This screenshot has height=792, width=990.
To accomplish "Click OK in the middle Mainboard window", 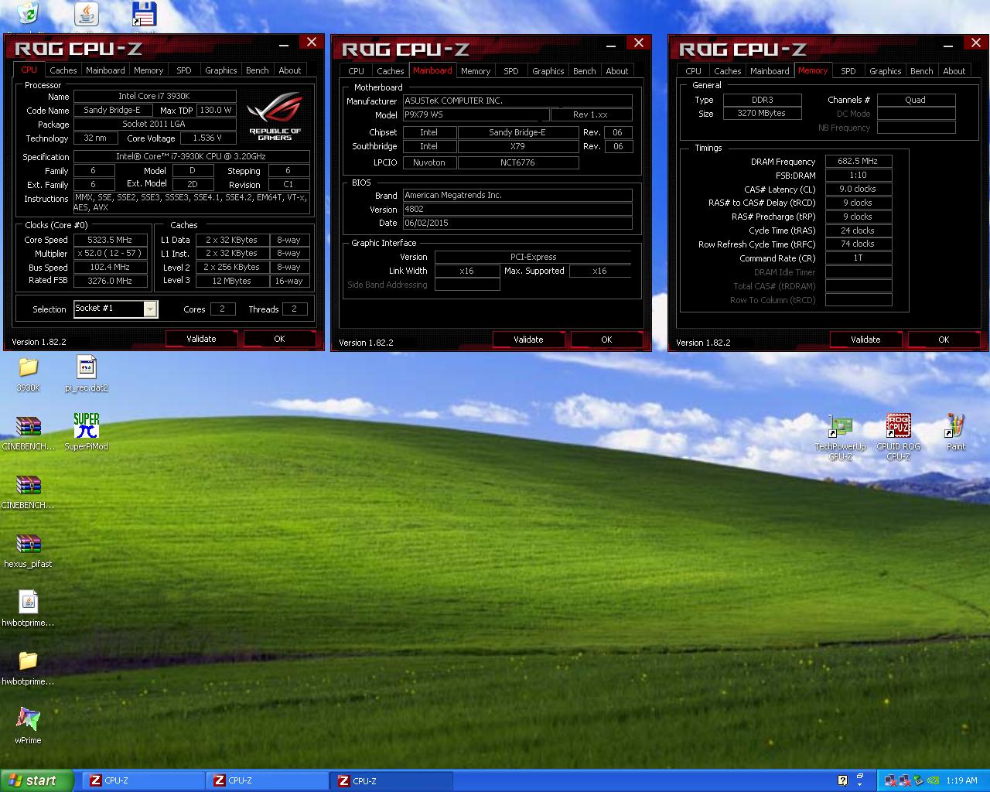I will tap(606, 340).
